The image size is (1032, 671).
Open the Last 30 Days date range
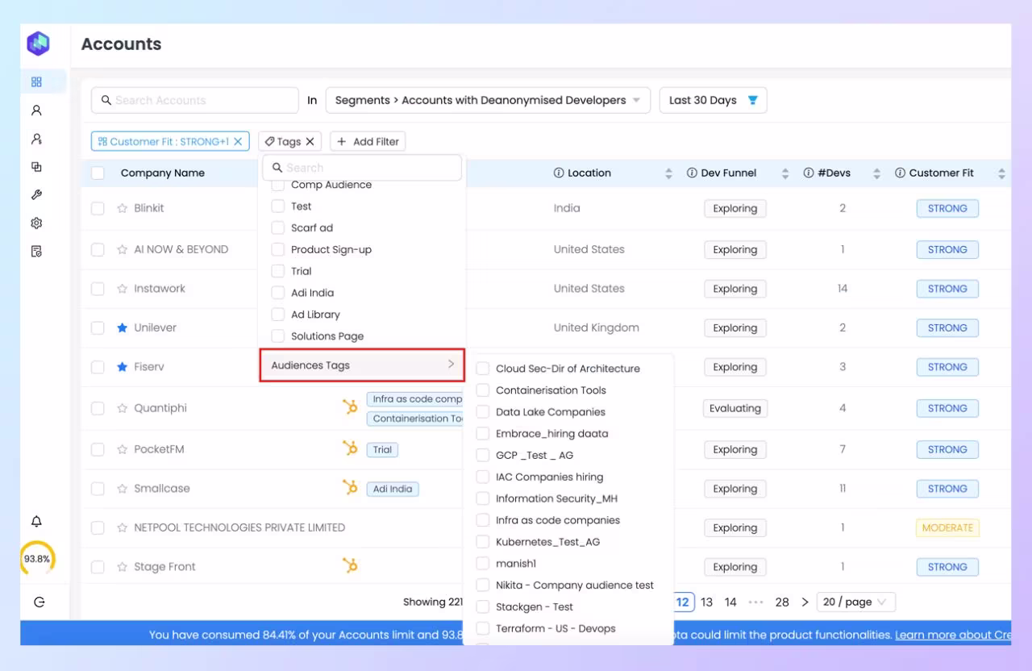(713, 100)
